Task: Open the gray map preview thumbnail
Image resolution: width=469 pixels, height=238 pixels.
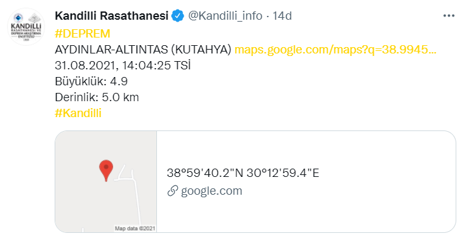Action: tap(106, 181)
